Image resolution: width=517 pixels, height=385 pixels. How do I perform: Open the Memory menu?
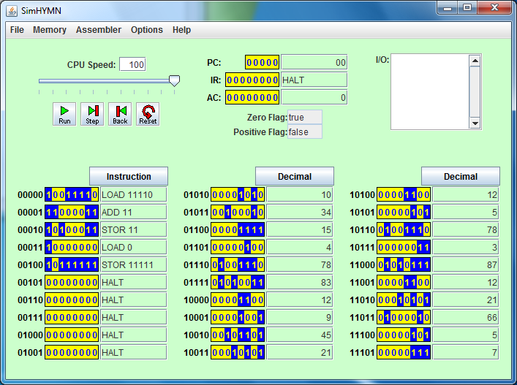[50, 30]
